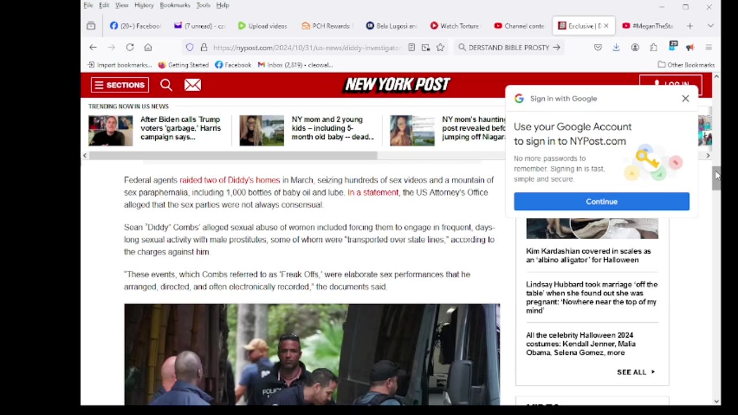Screen dimensions: 738x415
Task: Click the trending carousel horizontal scrollbar
Action: click(233, 156)
